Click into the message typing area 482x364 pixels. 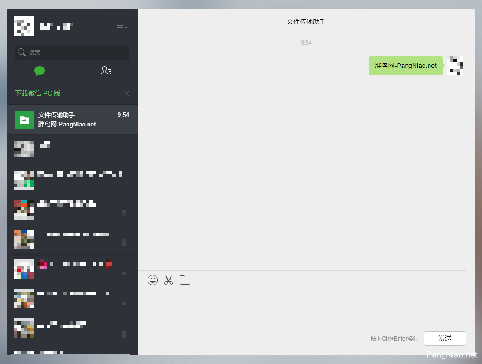302,307
